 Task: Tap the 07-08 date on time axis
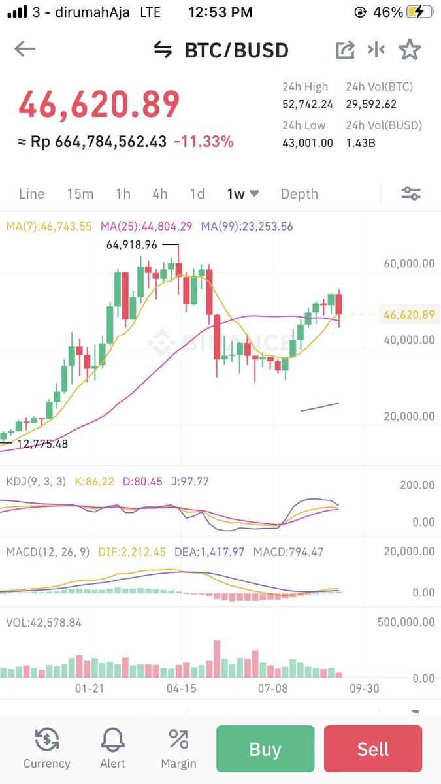coord(273,689)
